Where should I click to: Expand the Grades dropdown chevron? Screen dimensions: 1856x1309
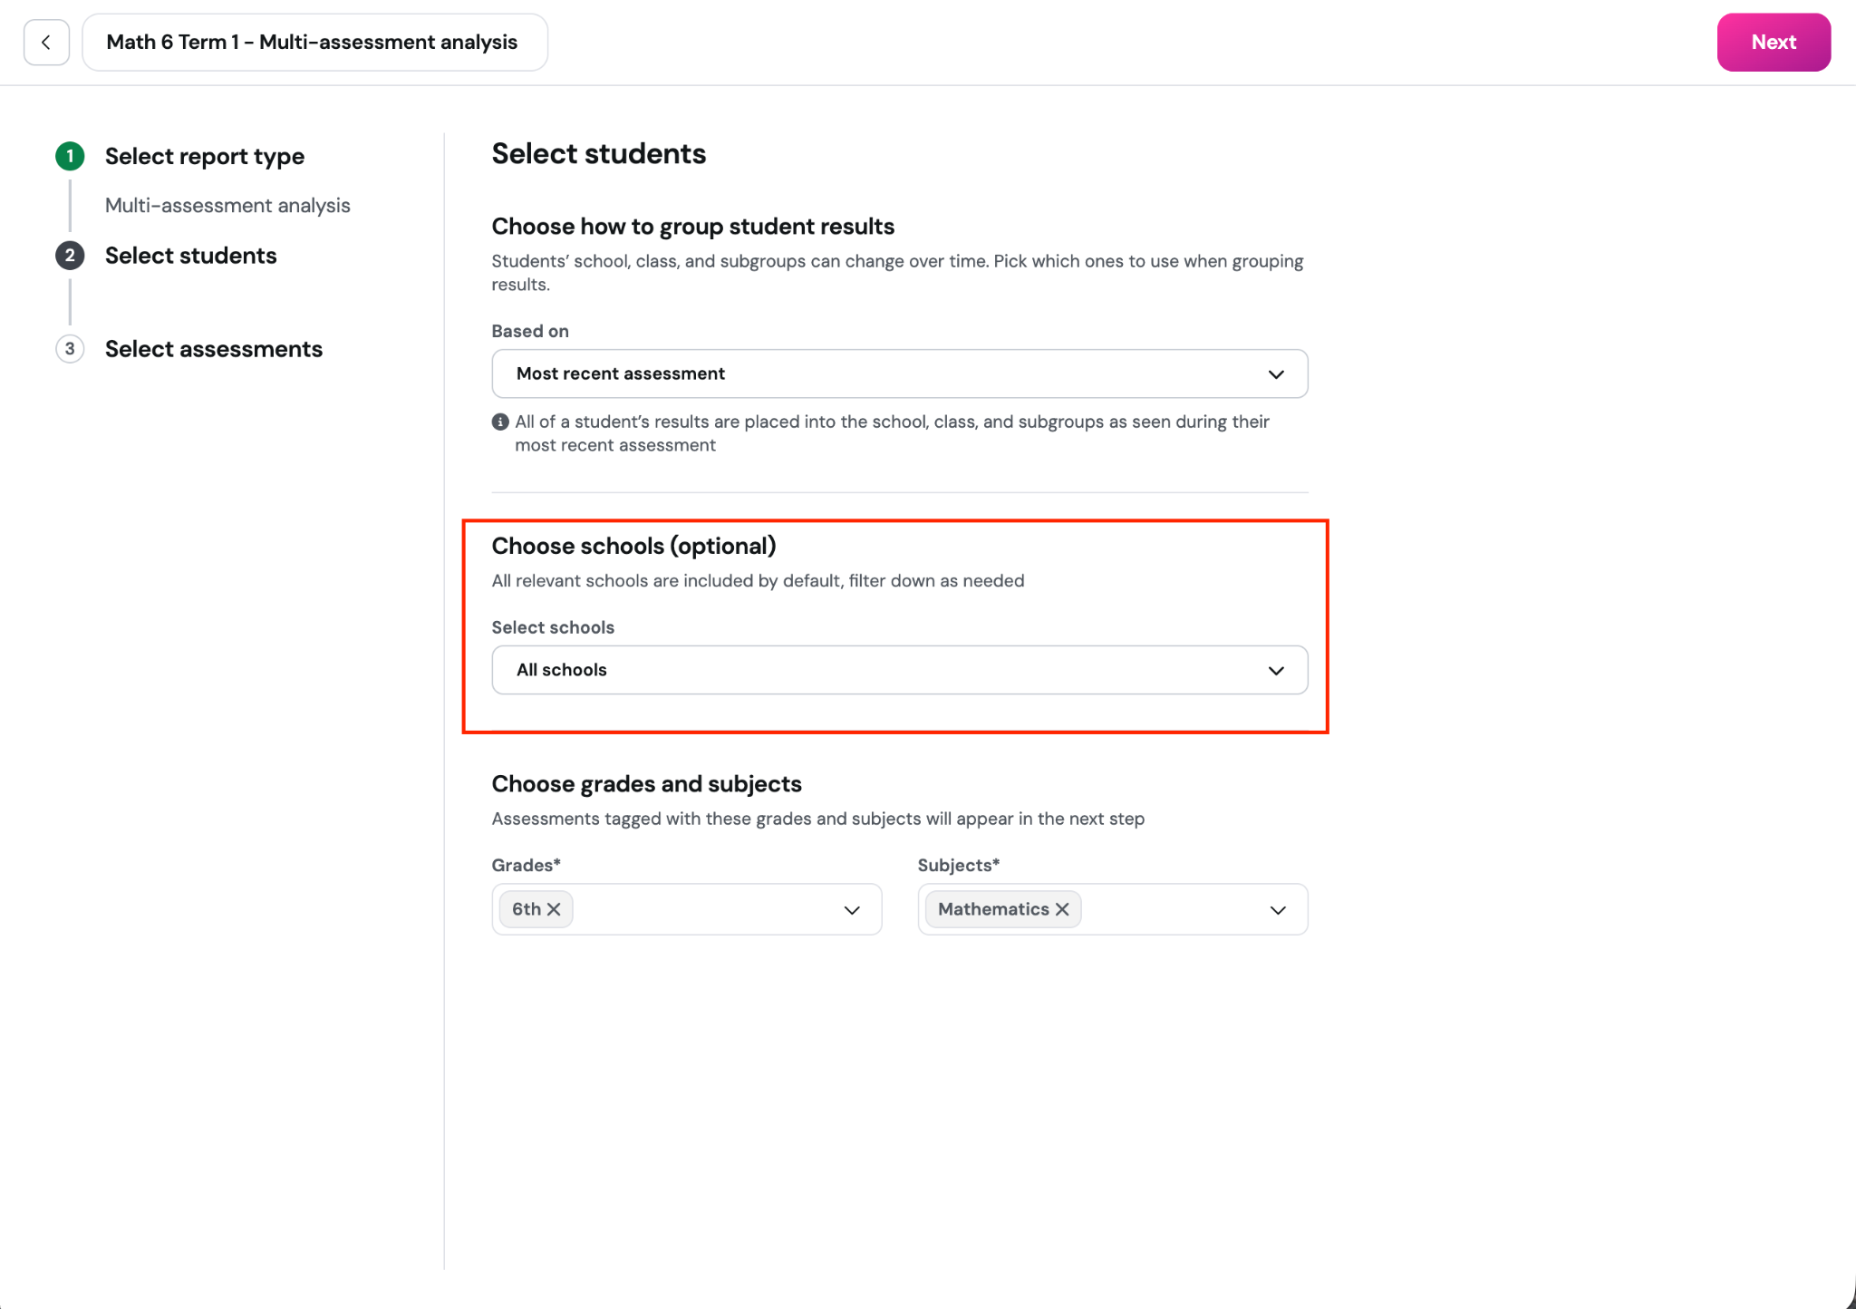pos(852,910)
